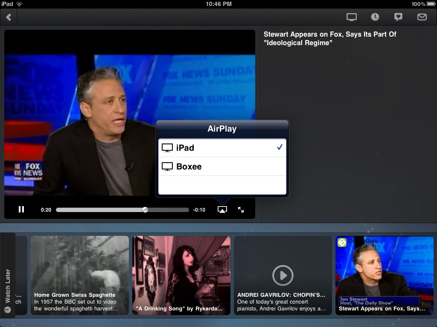Tap the clock icon on Watch Later tab

tap(8, 310)
